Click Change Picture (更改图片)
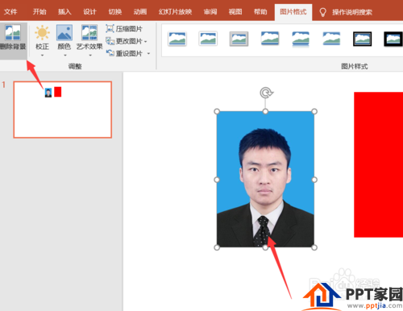Viewport: 403px width, 311px height. (124, 41)
